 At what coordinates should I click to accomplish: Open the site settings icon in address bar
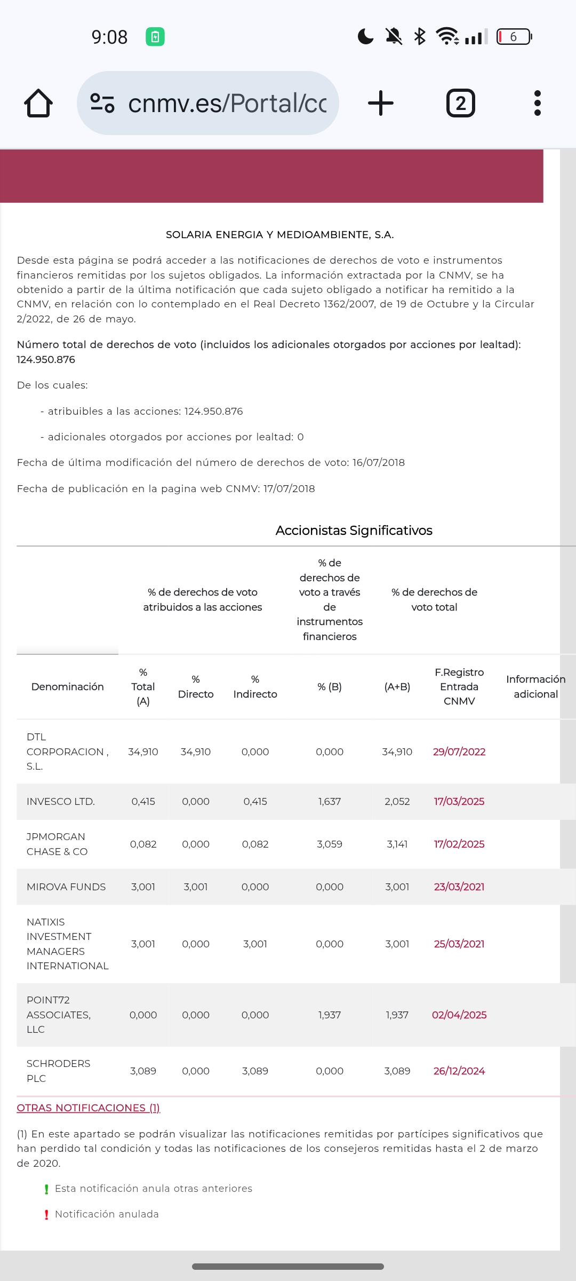pos(102,103)
